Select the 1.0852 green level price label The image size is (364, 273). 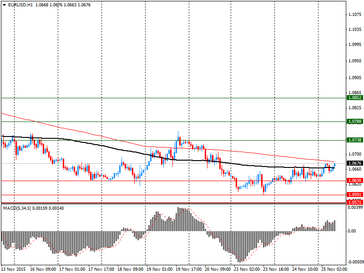click(x=355, y=98)
